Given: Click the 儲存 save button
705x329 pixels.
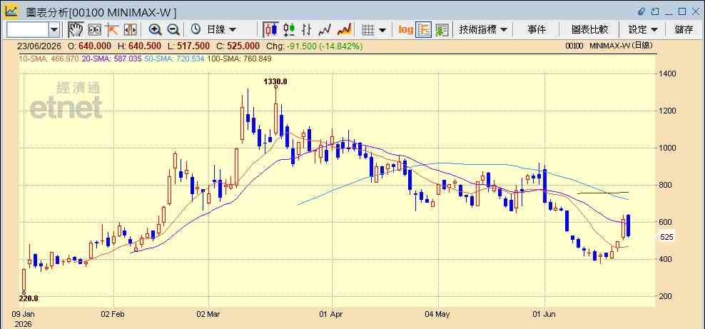Looking at the screenshot, I should [684, 30].
